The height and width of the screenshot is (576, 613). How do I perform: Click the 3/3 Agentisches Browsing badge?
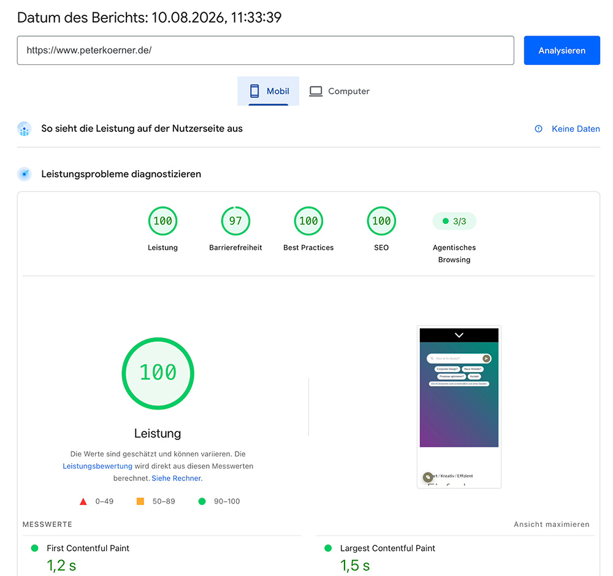coord(454,221)
